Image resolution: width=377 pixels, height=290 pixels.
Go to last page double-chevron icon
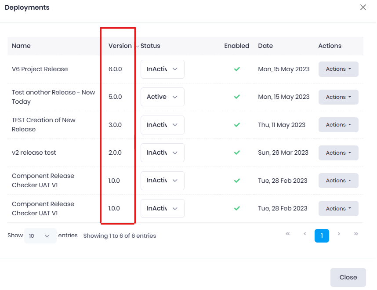(x=356, y=234)
